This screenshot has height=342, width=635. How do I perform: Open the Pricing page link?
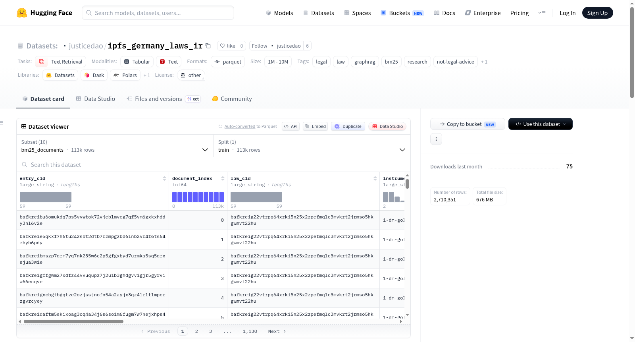click(520, 13)
